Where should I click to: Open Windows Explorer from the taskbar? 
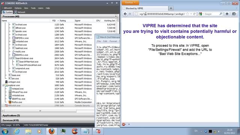coord(28,131)
